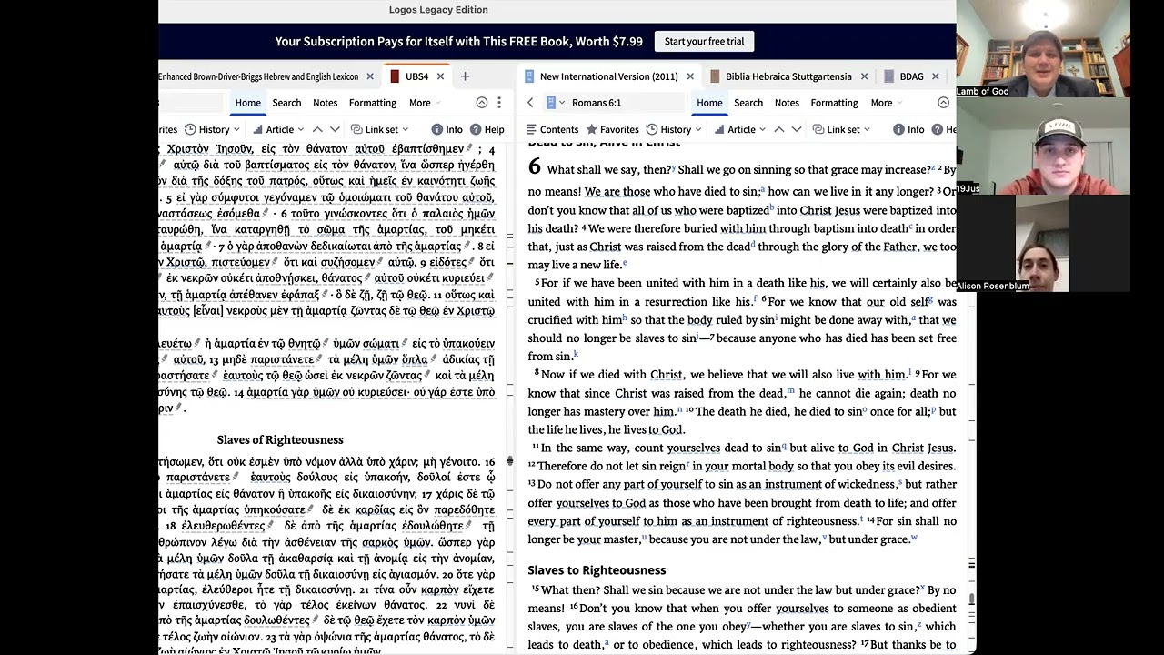The width and height of the screenshot is (1164, 655).
Task: Open the History clock icon in UBS4 panel
Action: click(x=190, y=129)
